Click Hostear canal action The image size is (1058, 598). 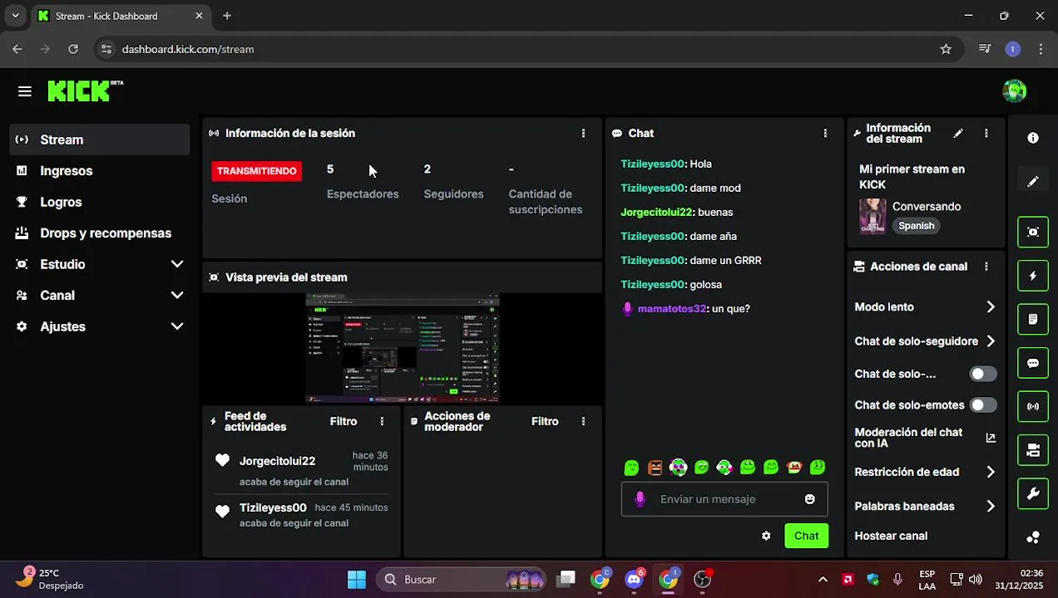(x=891, y=536)
